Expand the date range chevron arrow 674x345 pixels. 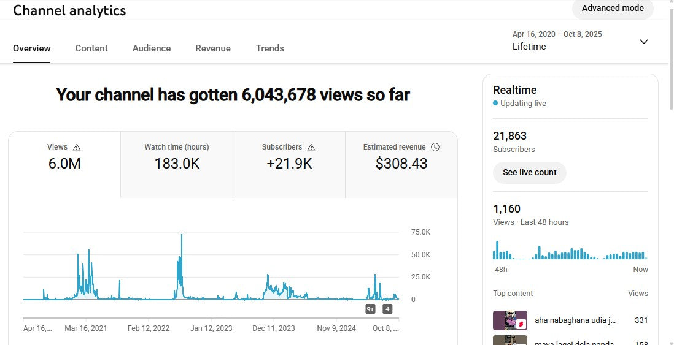643,42
